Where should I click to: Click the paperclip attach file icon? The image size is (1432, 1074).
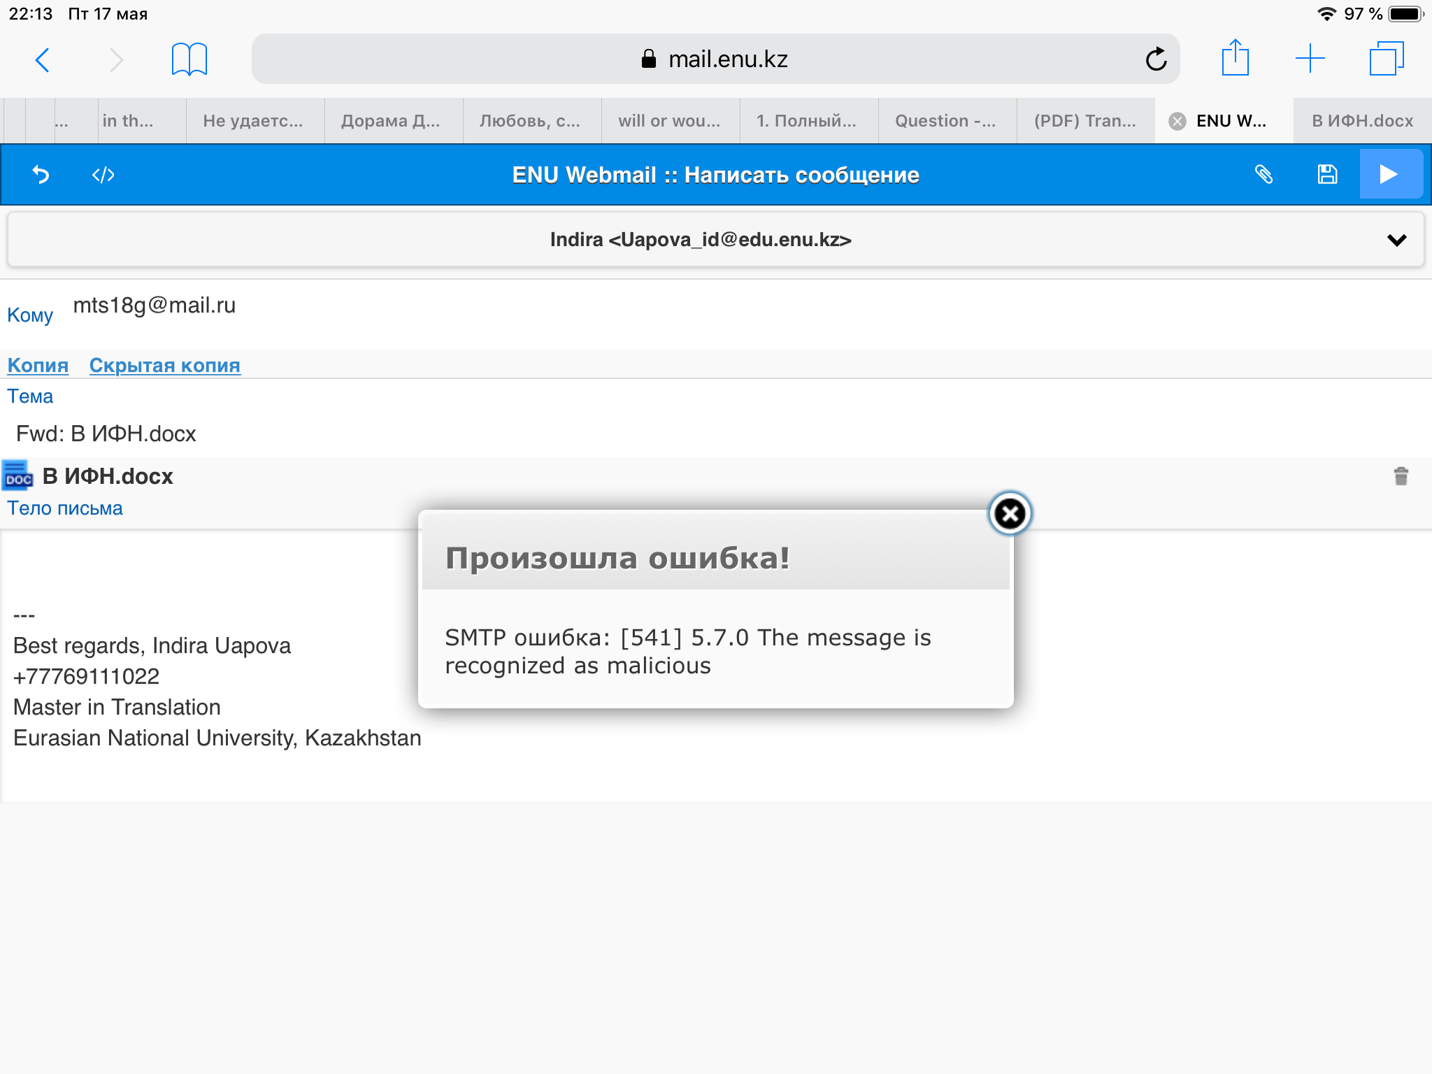pyautogui.click(x=1263, y=174)
